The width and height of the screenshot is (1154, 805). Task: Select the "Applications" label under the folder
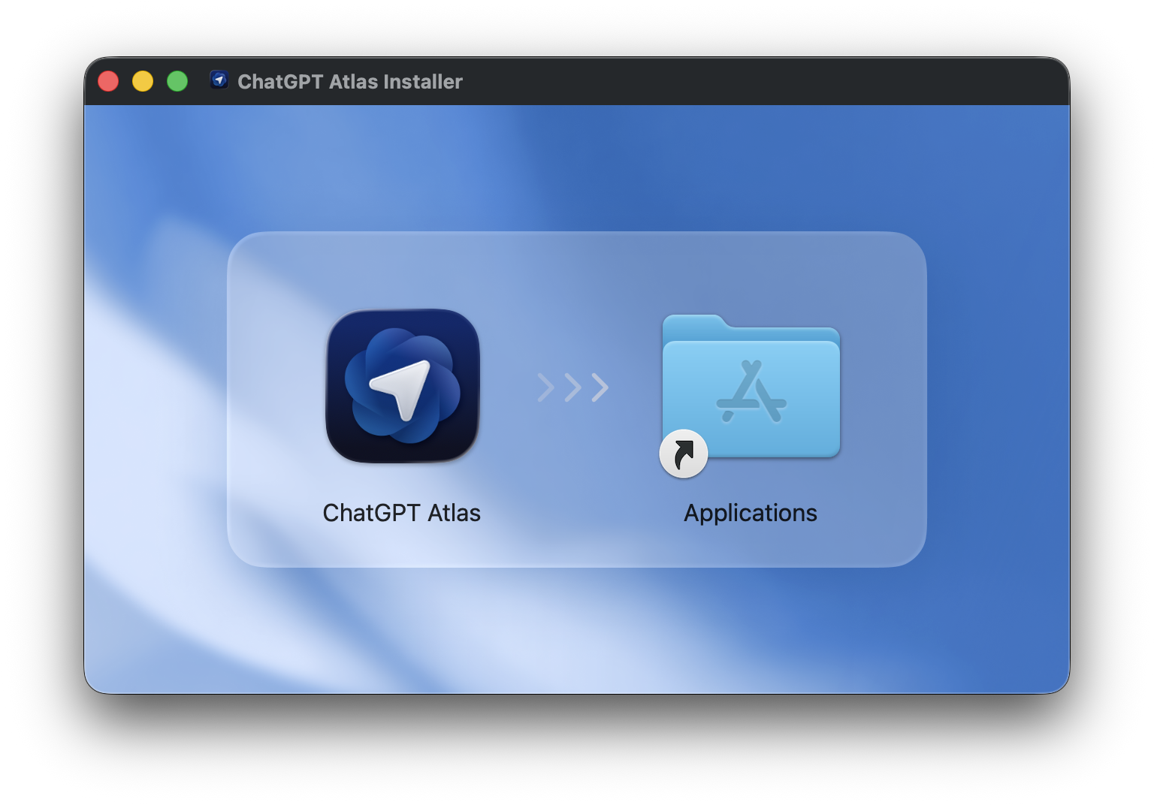point(750,513)
